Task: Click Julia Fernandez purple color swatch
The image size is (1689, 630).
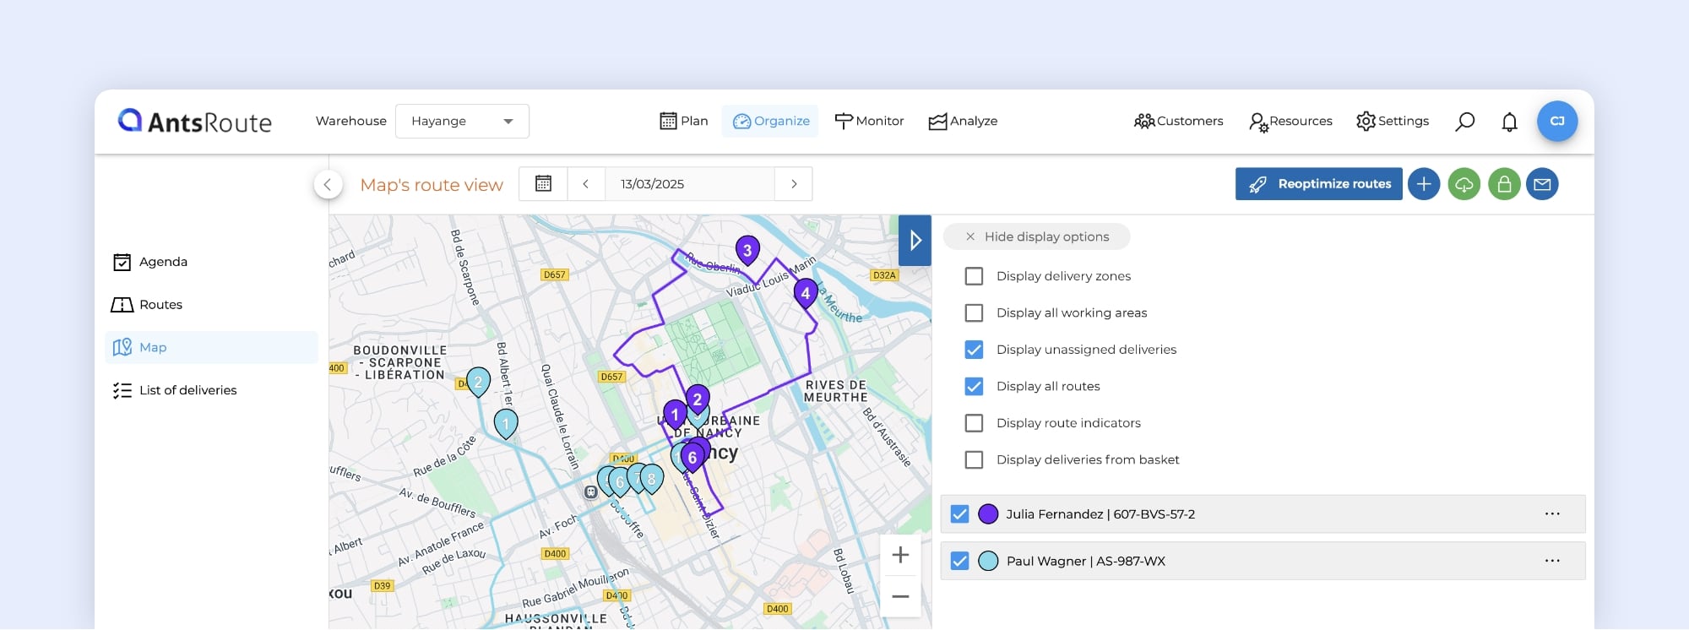Action: pos(988,514)
